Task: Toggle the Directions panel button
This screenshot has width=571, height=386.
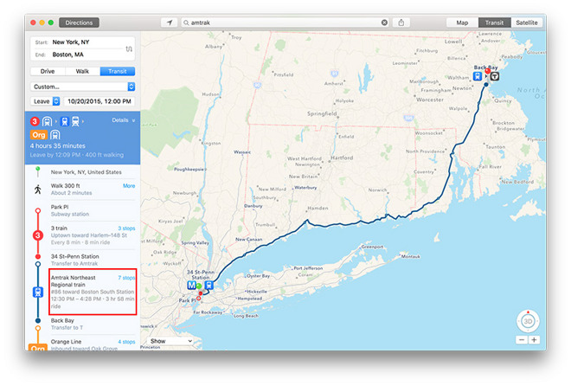Action: click(x=79, y=23)
